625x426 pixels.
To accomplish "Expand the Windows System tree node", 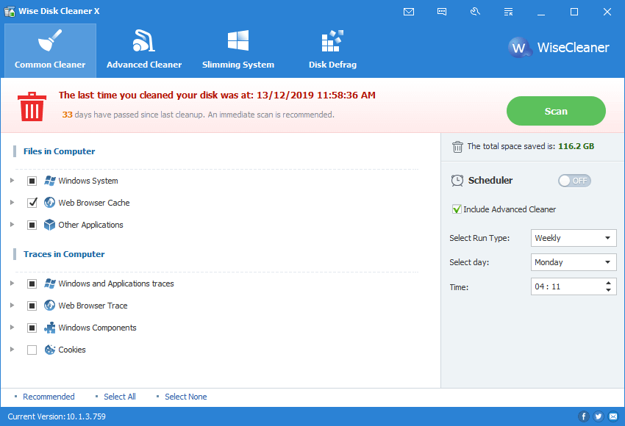I will point(12,181).
